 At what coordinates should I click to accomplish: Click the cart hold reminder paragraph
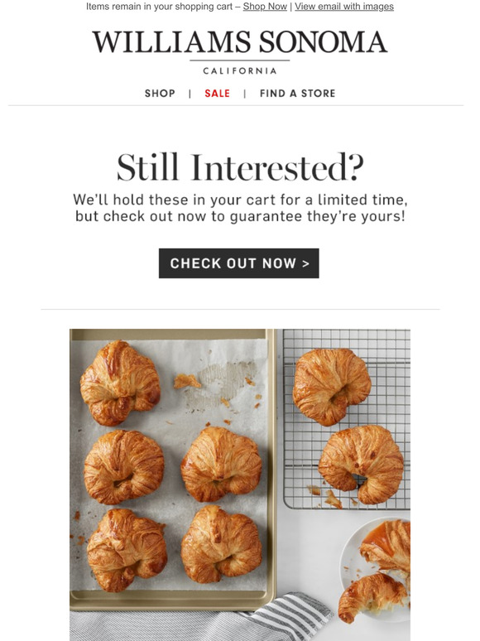click(240, 208)
